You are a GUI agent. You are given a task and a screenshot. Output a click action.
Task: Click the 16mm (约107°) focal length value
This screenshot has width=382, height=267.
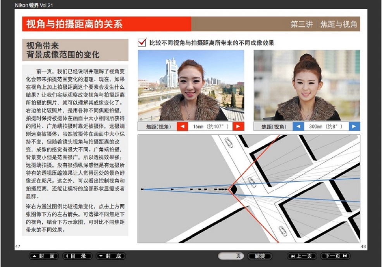tap(210, 126)
